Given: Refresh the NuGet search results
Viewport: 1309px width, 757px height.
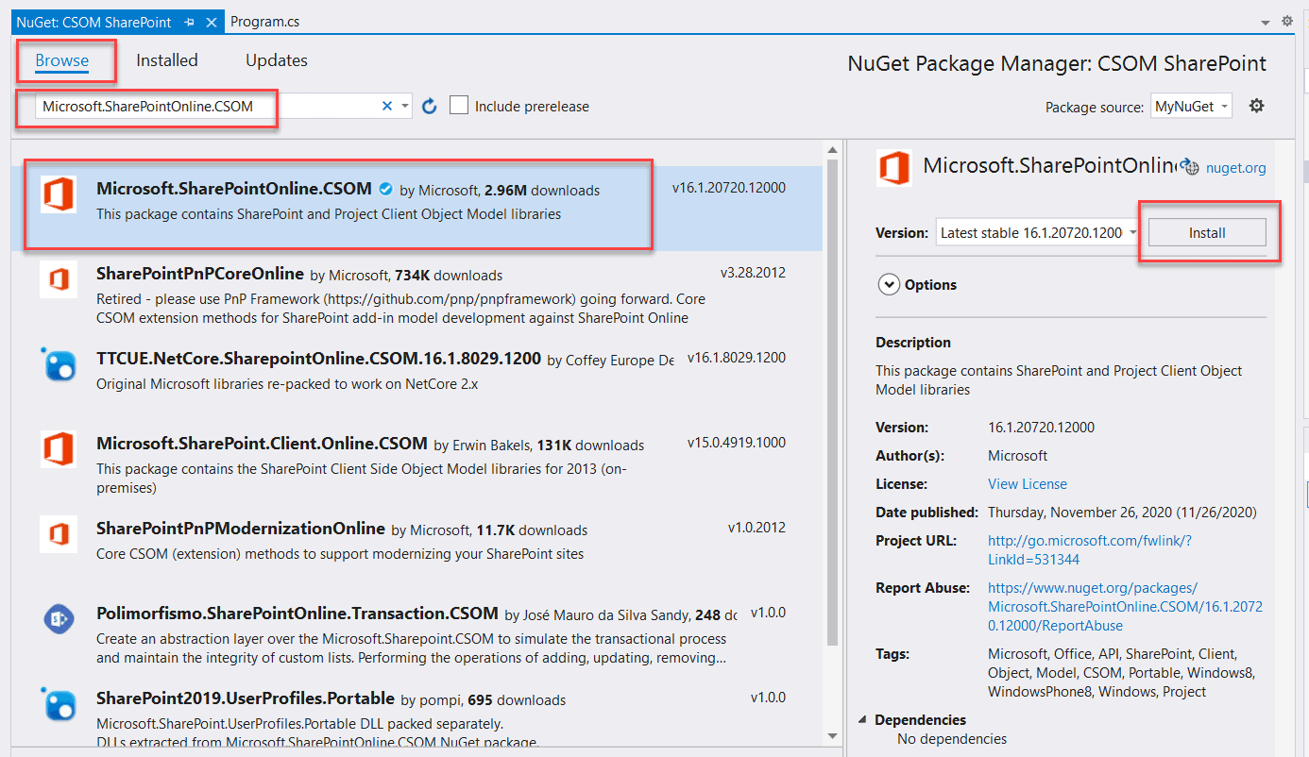Looking at the screenshot, I should point(430,106).
